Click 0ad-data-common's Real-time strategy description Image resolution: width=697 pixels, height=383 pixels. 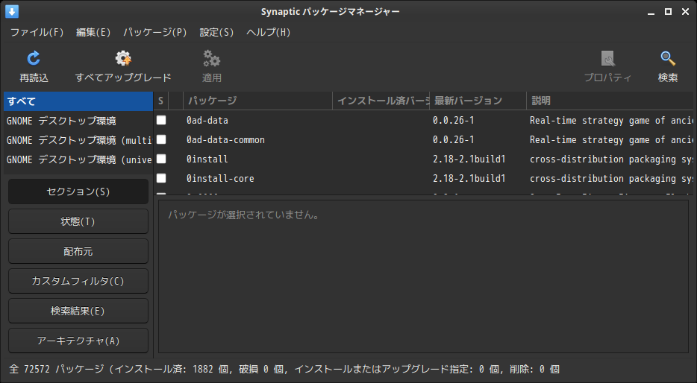(611, 140)
